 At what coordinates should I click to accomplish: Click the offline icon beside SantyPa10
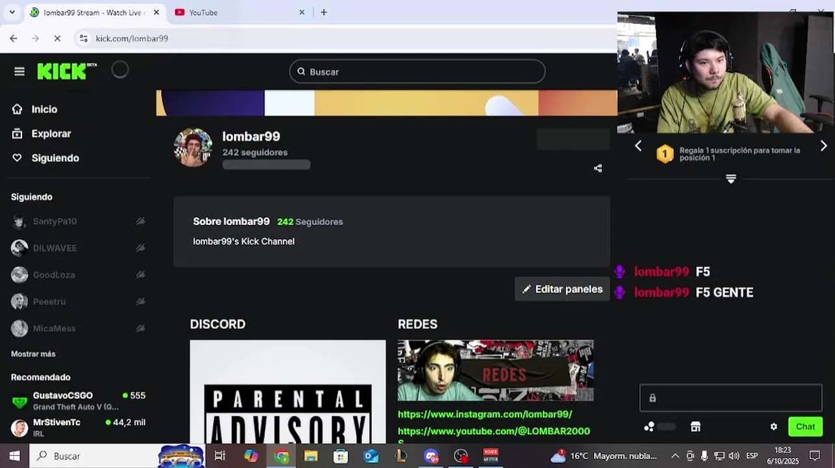(x=140, y=221)
